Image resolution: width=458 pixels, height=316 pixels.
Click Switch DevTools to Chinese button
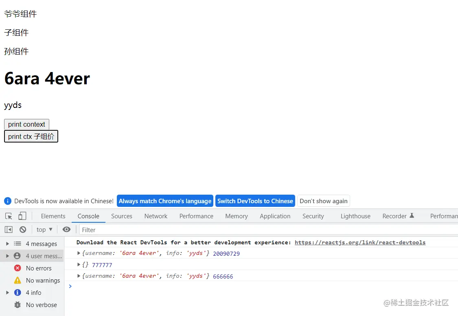pyautogui.click(x=255, y=201)
